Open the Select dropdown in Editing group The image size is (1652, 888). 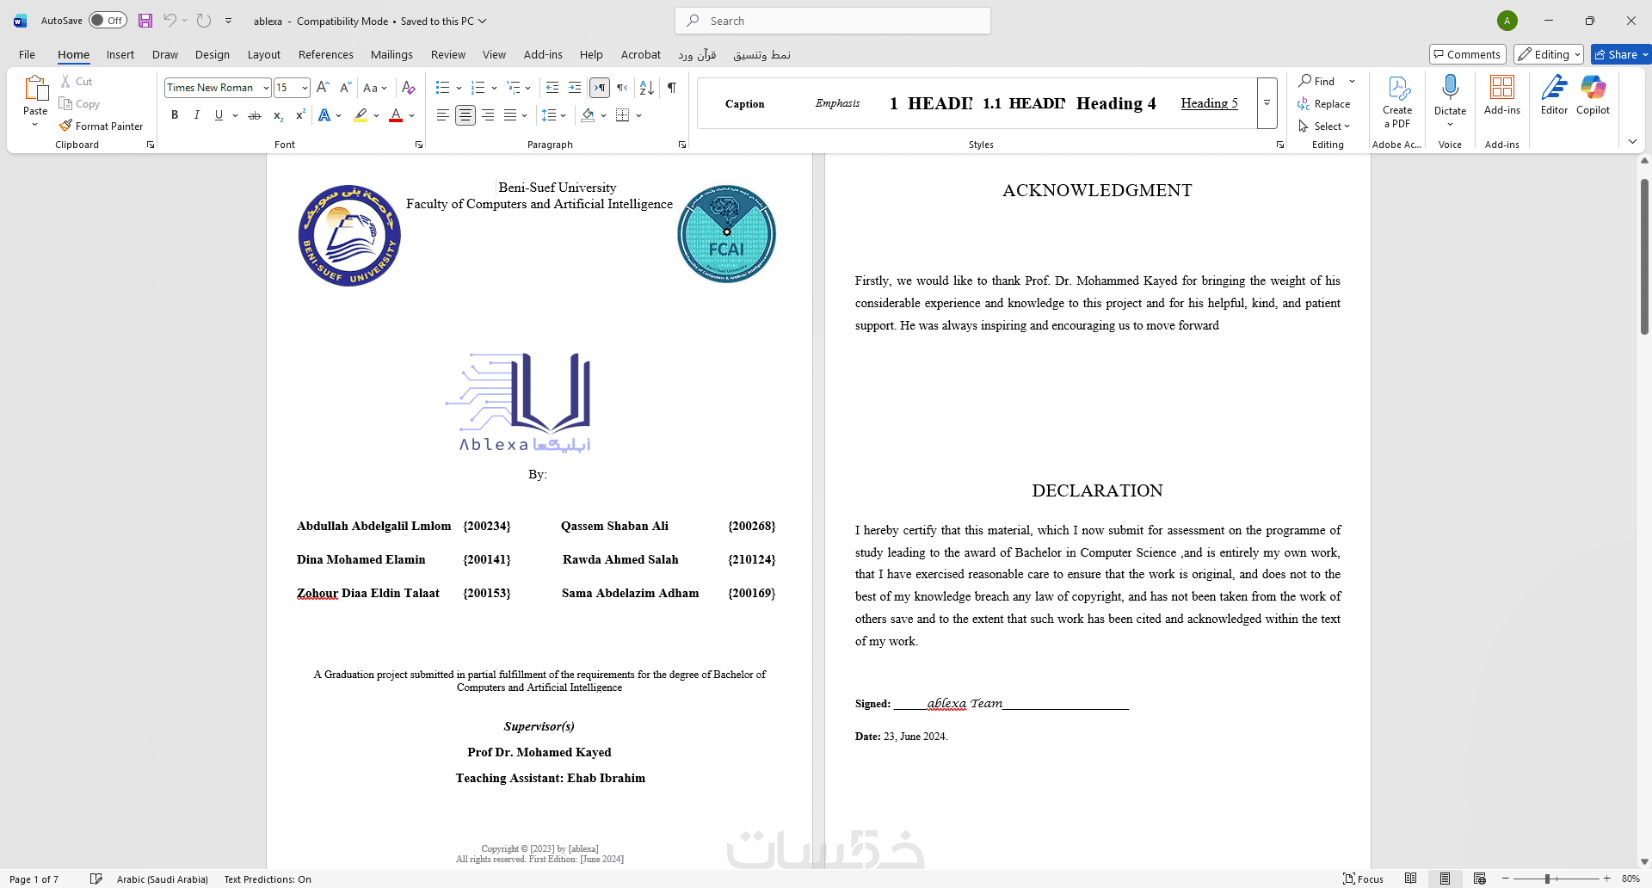pyautogui.click(x=1325, y=126)
